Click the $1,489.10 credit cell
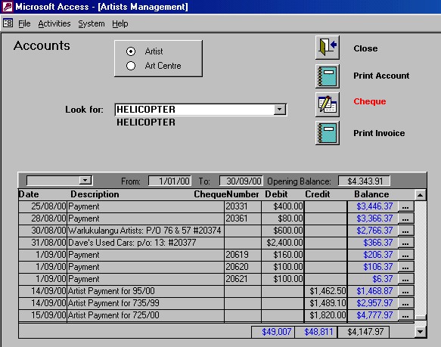Image resolution: width=441 pixels, height=347 pixels. click(x=326, y=303)
